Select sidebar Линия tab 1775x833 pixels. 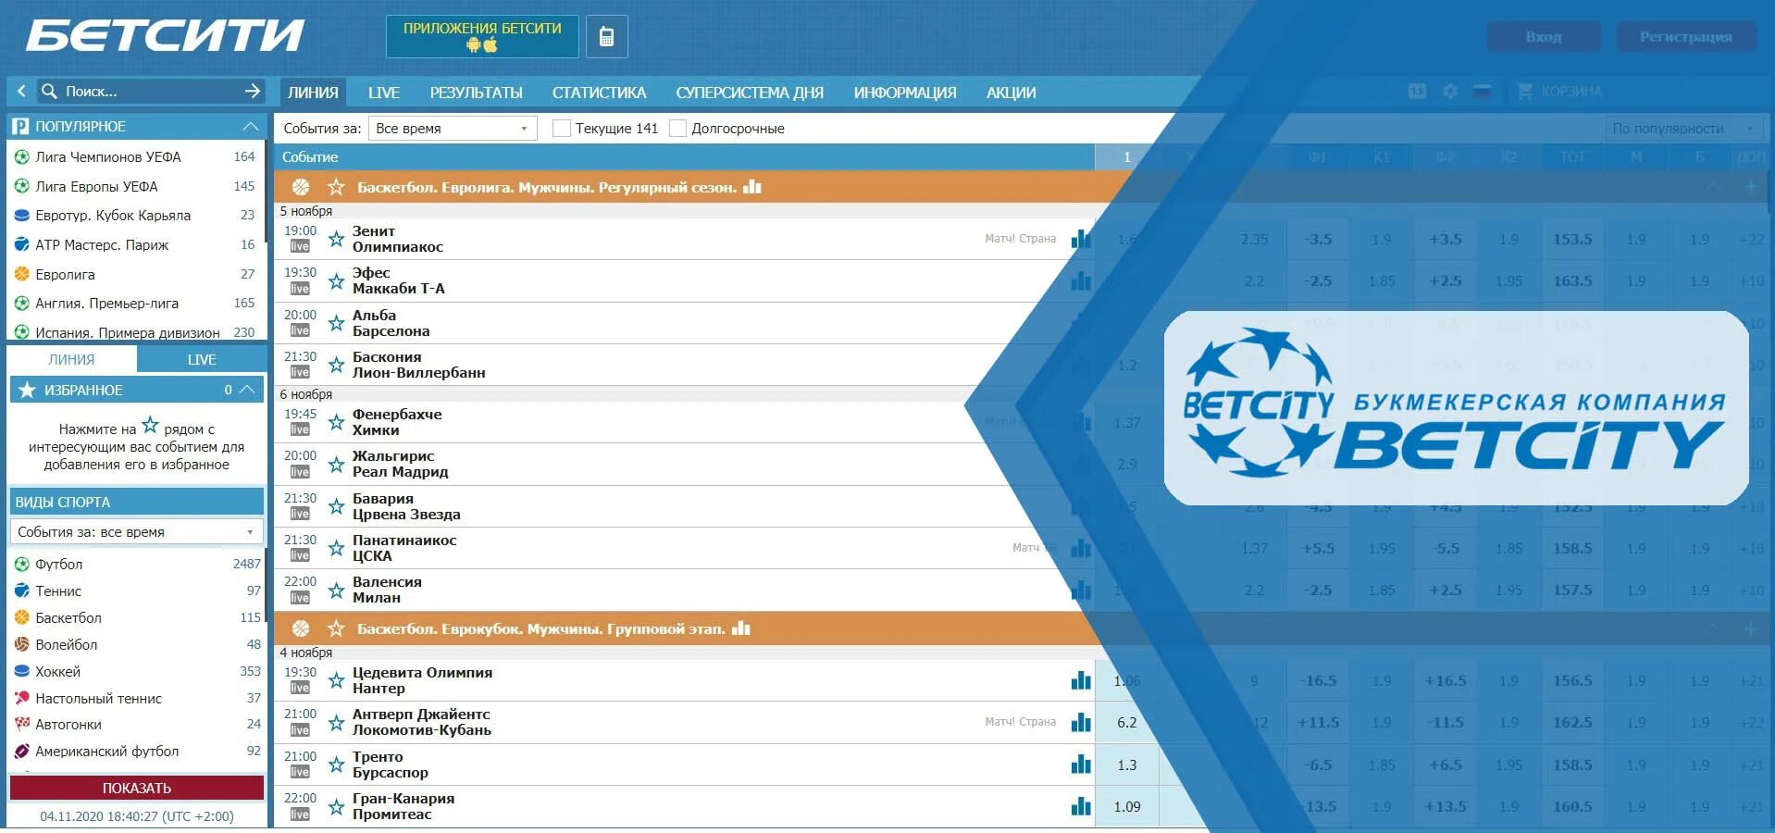click(x=71, y=359)
